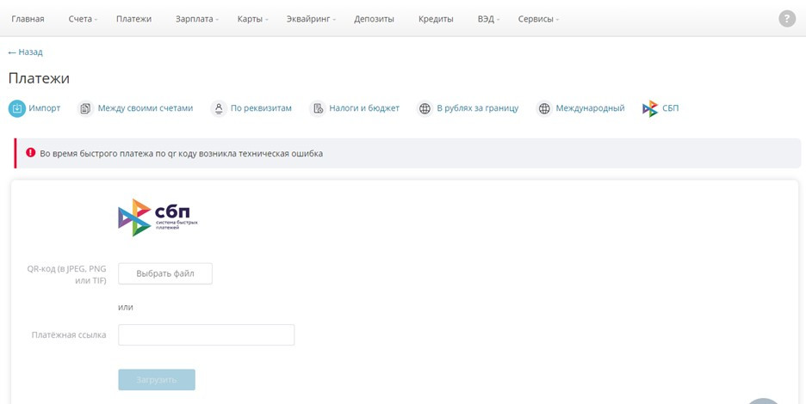806x404 pixels.
Task: Click the QR-код (в JPEG, PNG или TIF) label
Action: 67,274
